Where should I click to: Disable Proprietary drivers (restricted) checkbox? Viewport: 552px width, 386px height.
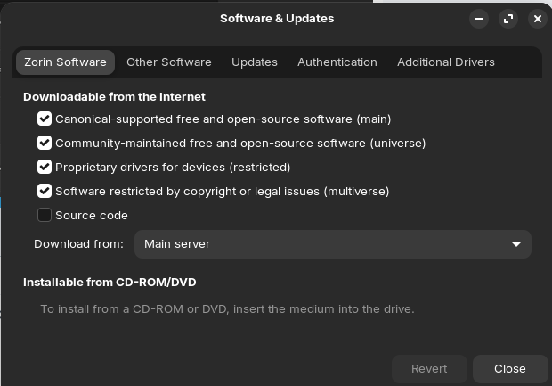[x=45, y=167]
